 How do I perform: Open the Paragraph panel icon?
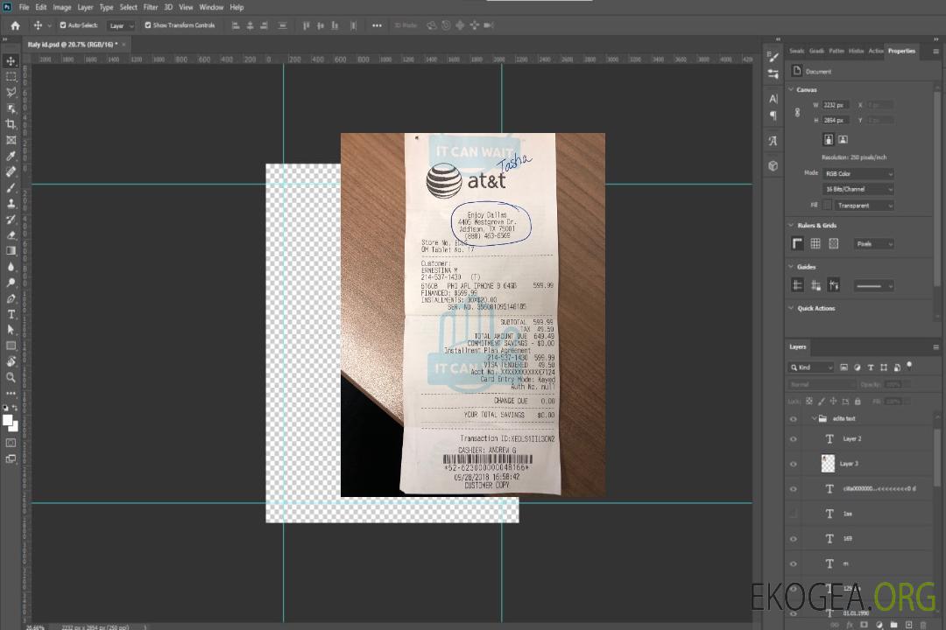[x=773, y=115]
